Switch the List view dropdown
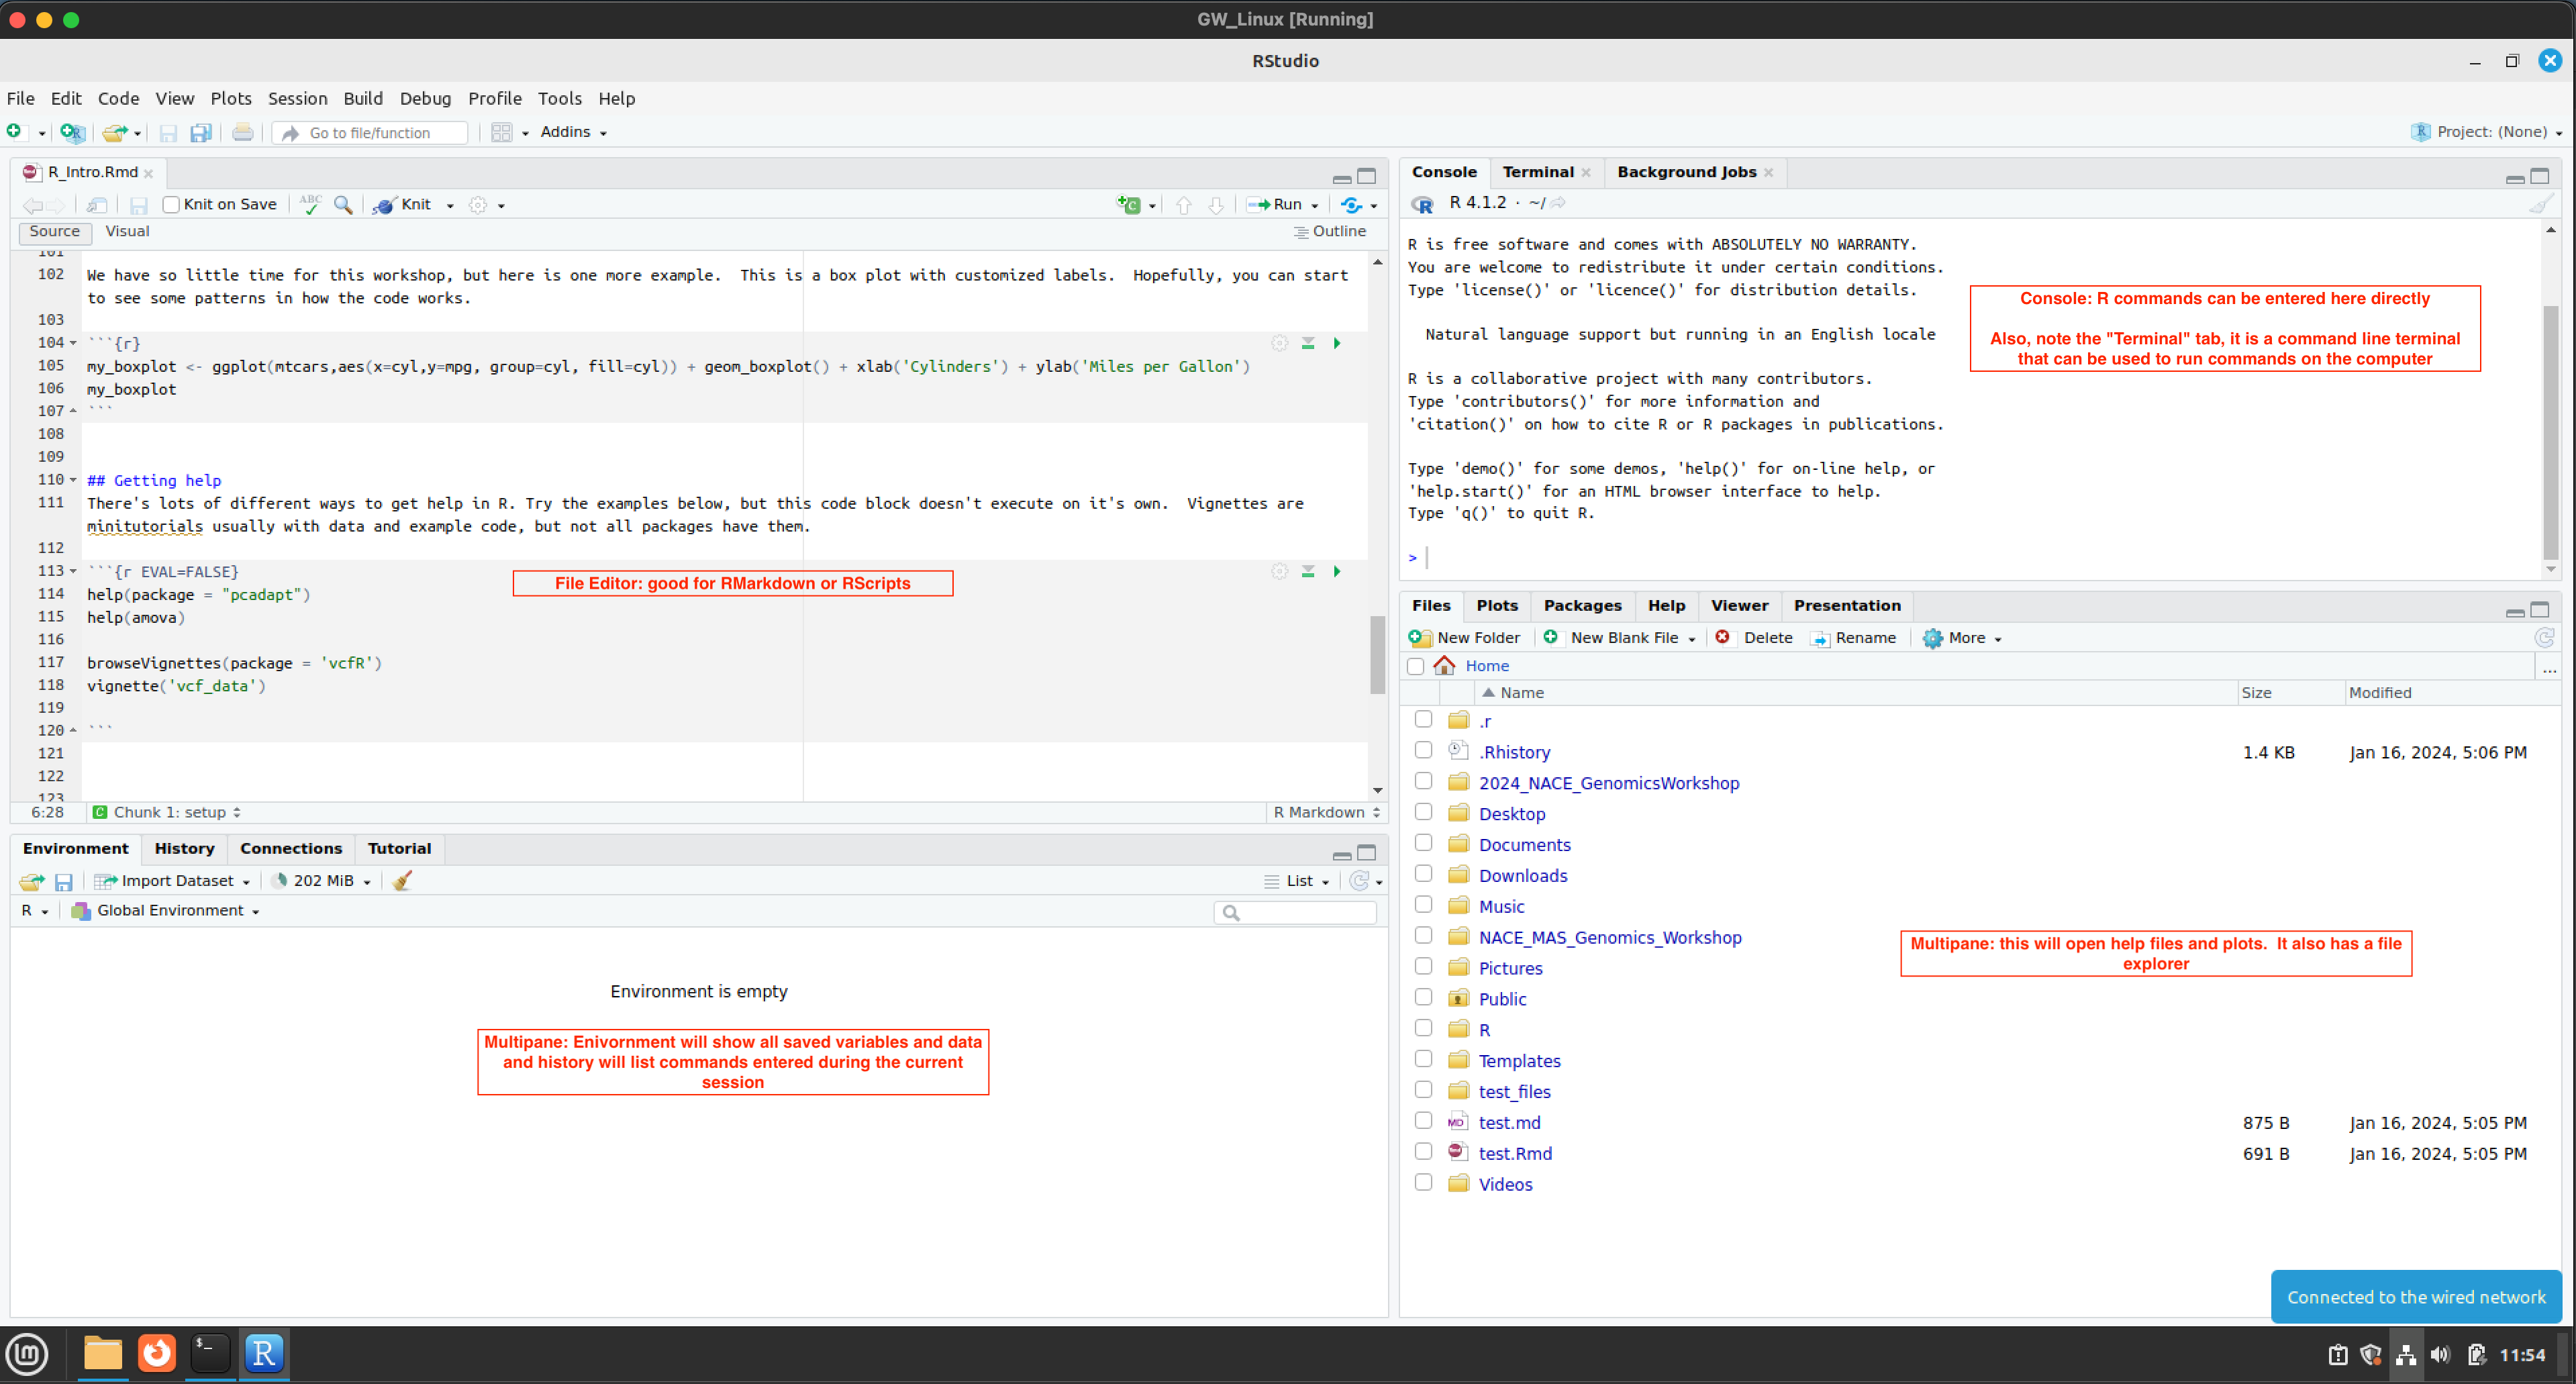The width and height of the screenshot is (2576, 1384). [x=1297, y=881]
